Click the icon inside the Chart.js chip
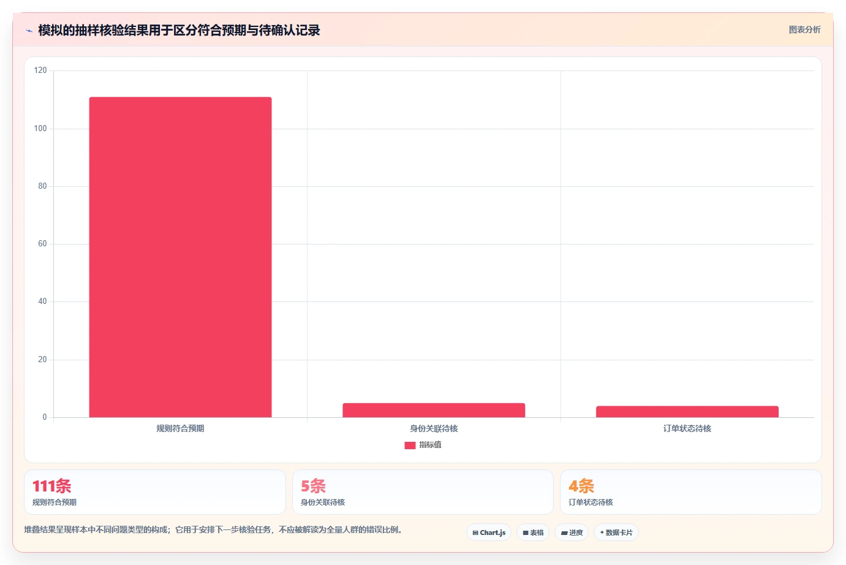The image size is (846, 565). pos(475,533)
